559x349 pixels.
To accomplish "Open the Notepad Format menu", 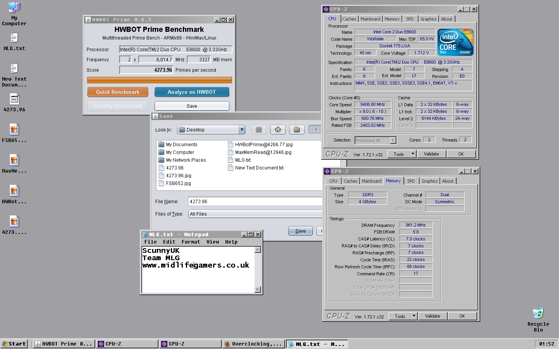I will coord(191,242).
